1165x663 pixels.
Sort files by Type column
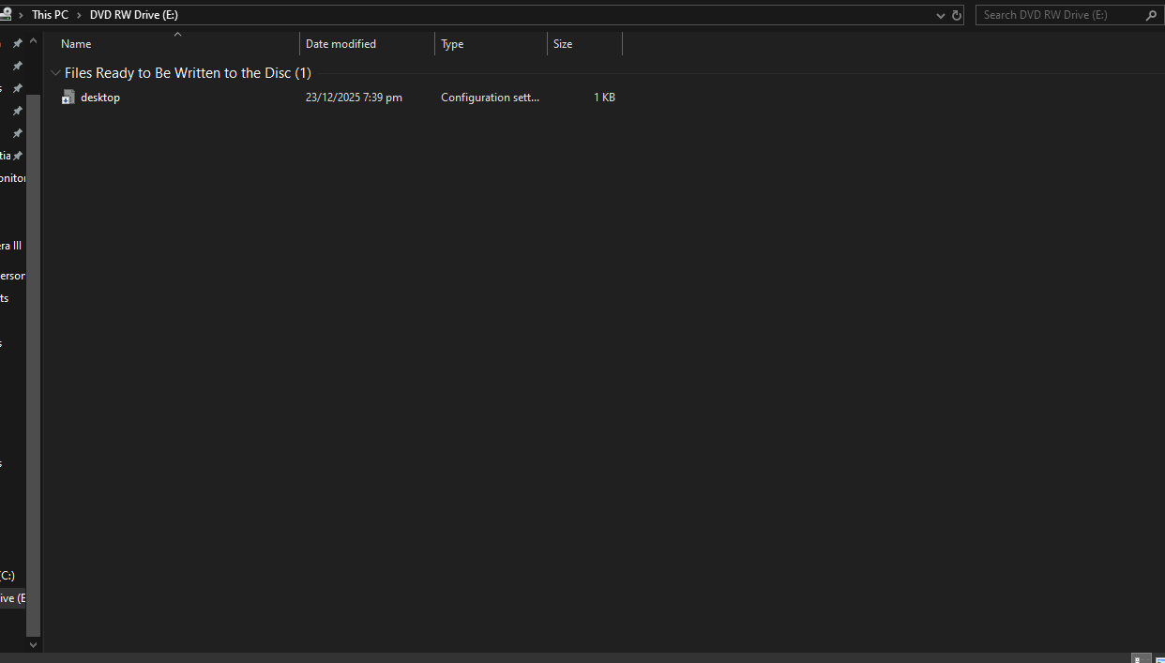click(491, 44)
